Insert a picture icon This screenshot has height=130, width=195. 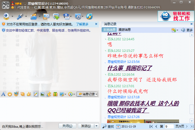coord(42,94)
